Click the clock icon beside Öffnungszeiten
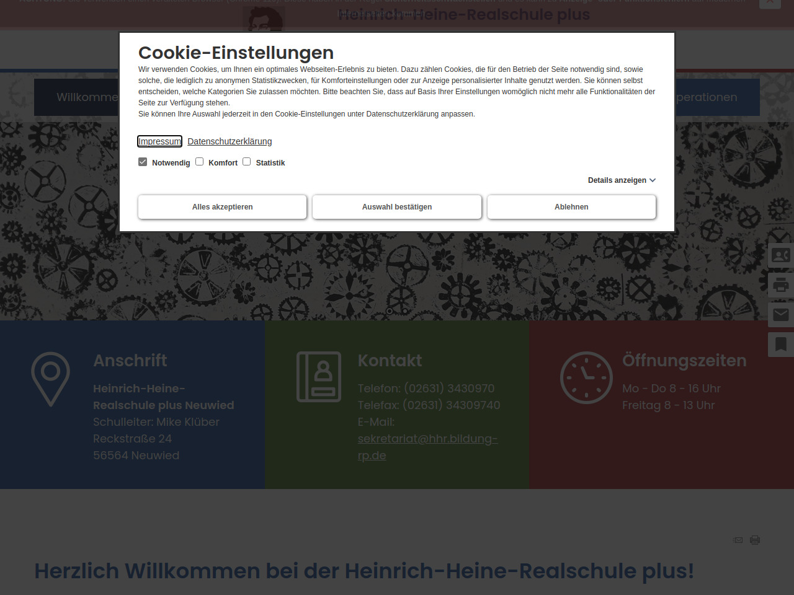Image resolution: width=794 pixels, height=595 pixels. click(586, 378)
